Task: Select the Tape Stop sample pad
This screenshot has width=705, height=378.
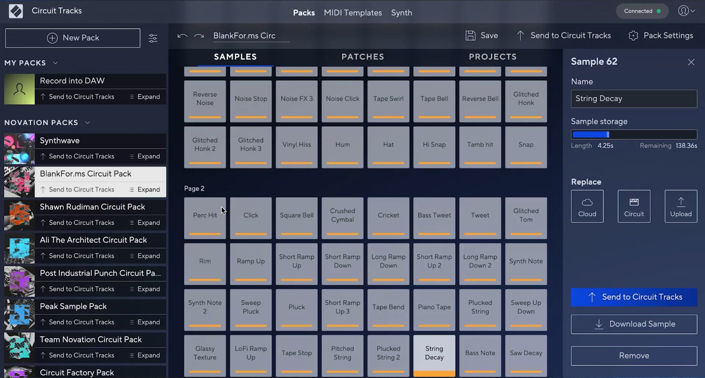Action: click(x=297, y=356)
